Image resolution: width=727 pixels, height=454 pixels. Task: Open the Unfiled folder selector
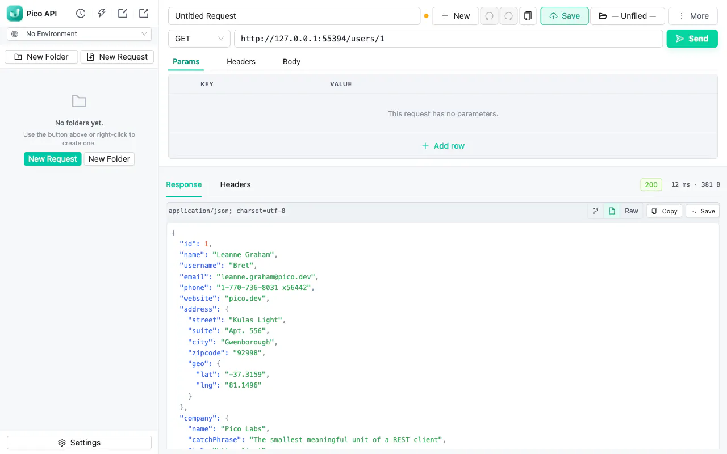628,16
